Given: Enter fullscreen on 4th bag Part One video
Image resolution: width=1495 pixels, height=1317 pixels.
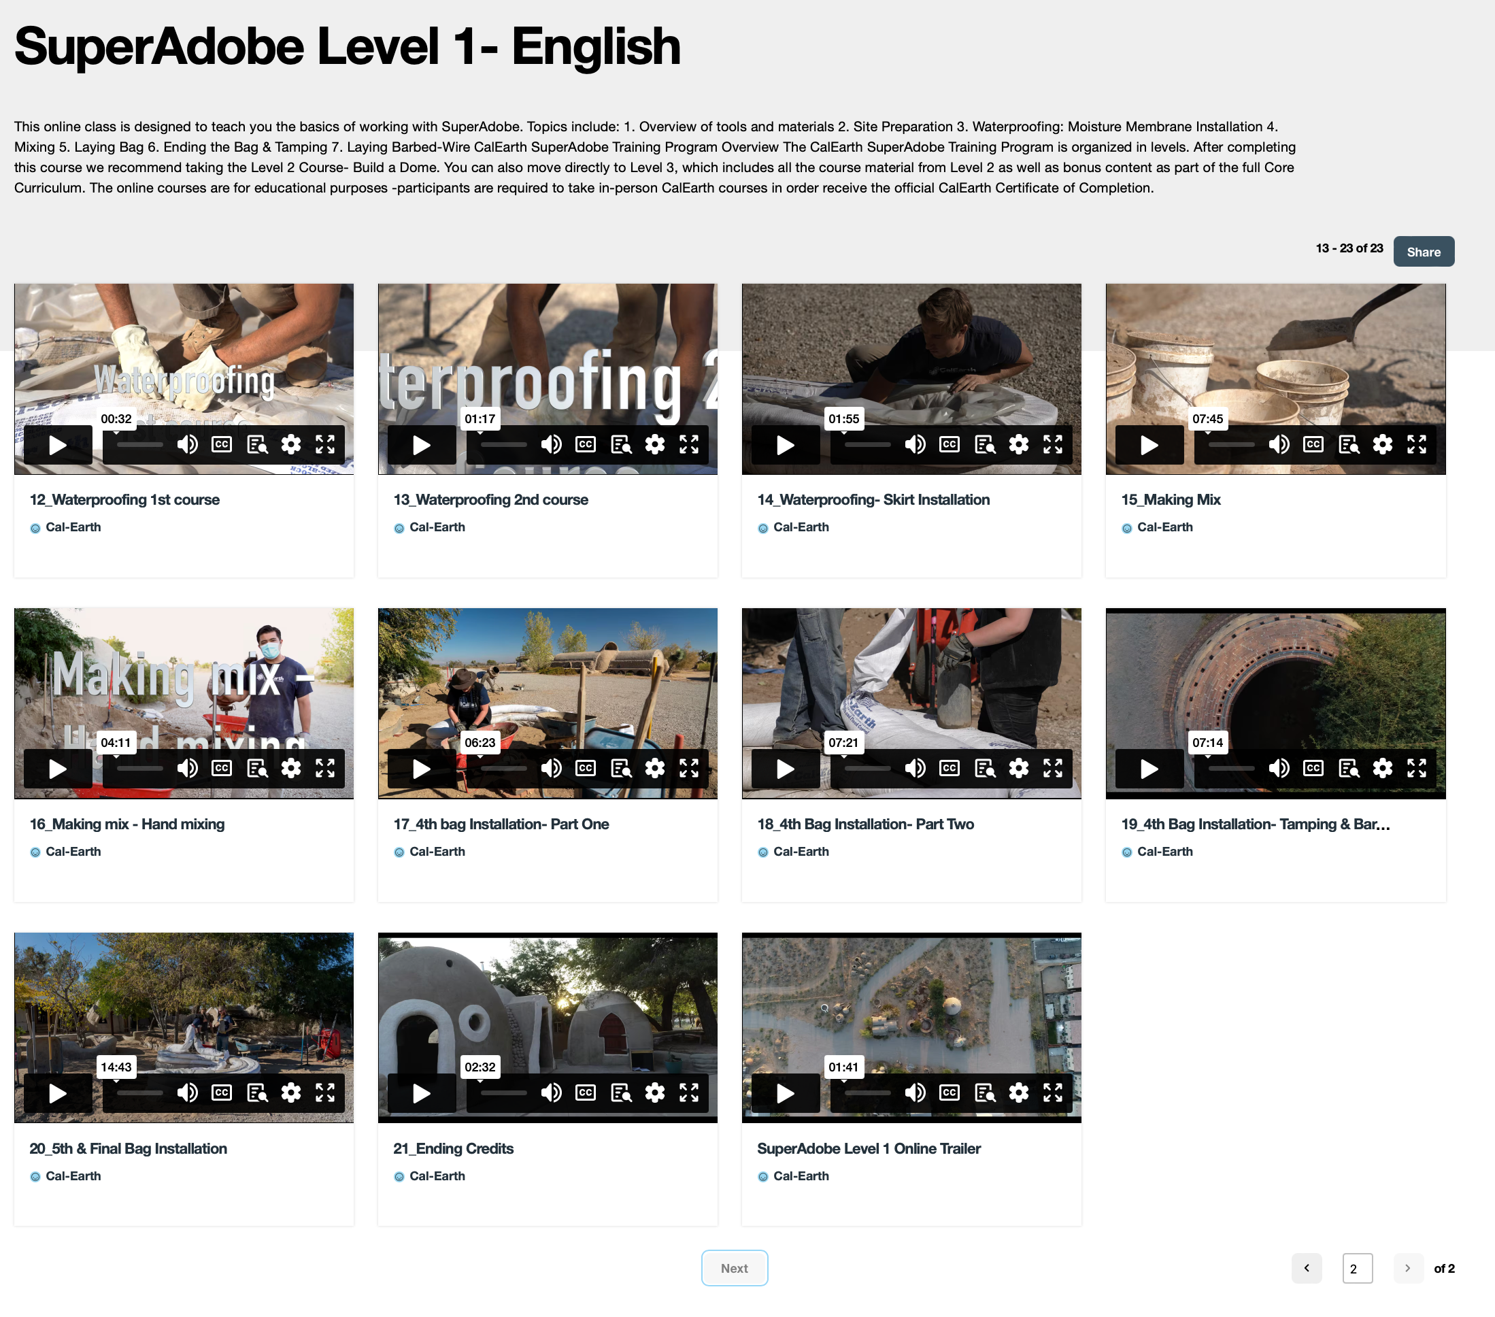Looking at the screenshot, I should click(x=689, y=767).
